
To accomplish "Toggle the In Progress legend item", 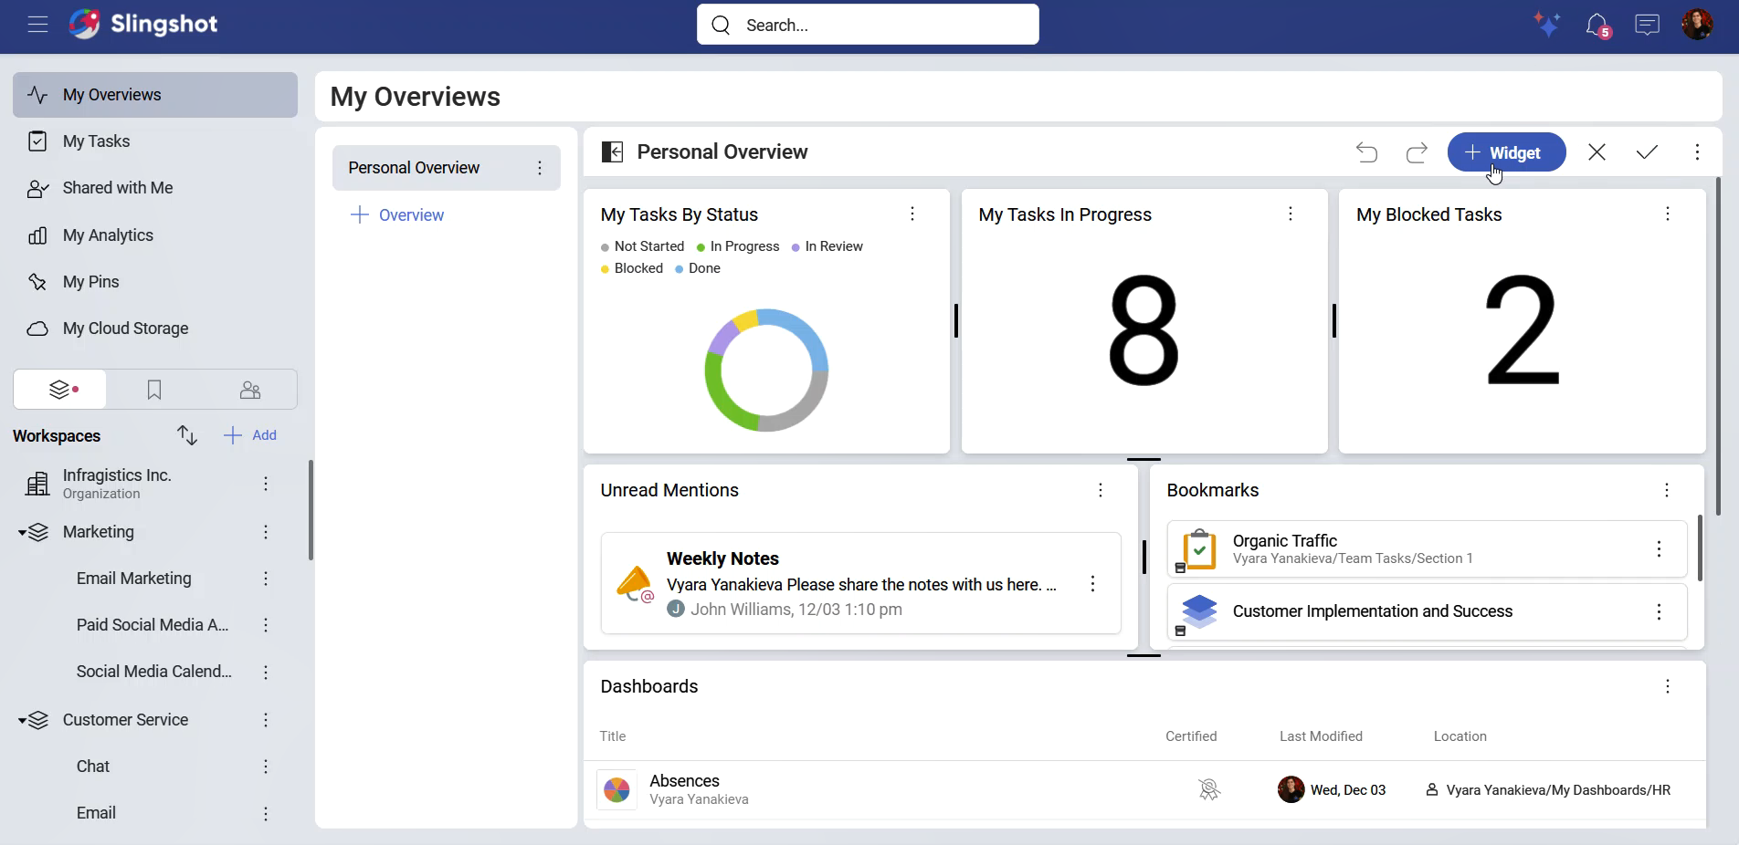I will [x=738, y=246].
